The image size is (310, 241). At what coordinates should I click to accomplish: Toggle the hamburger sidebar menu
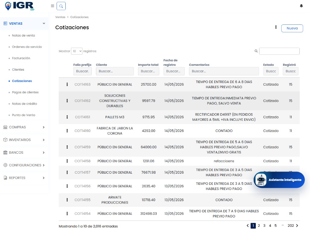coord(52,6)
